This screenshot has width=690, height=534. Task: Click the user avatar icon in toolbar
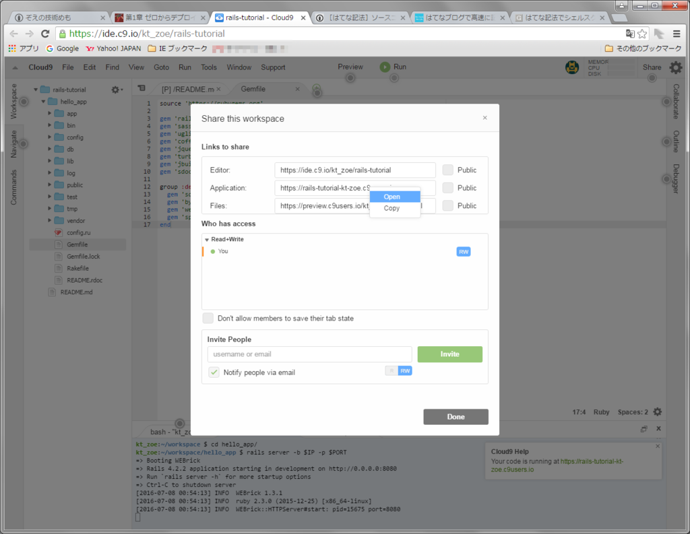[571, 67]
